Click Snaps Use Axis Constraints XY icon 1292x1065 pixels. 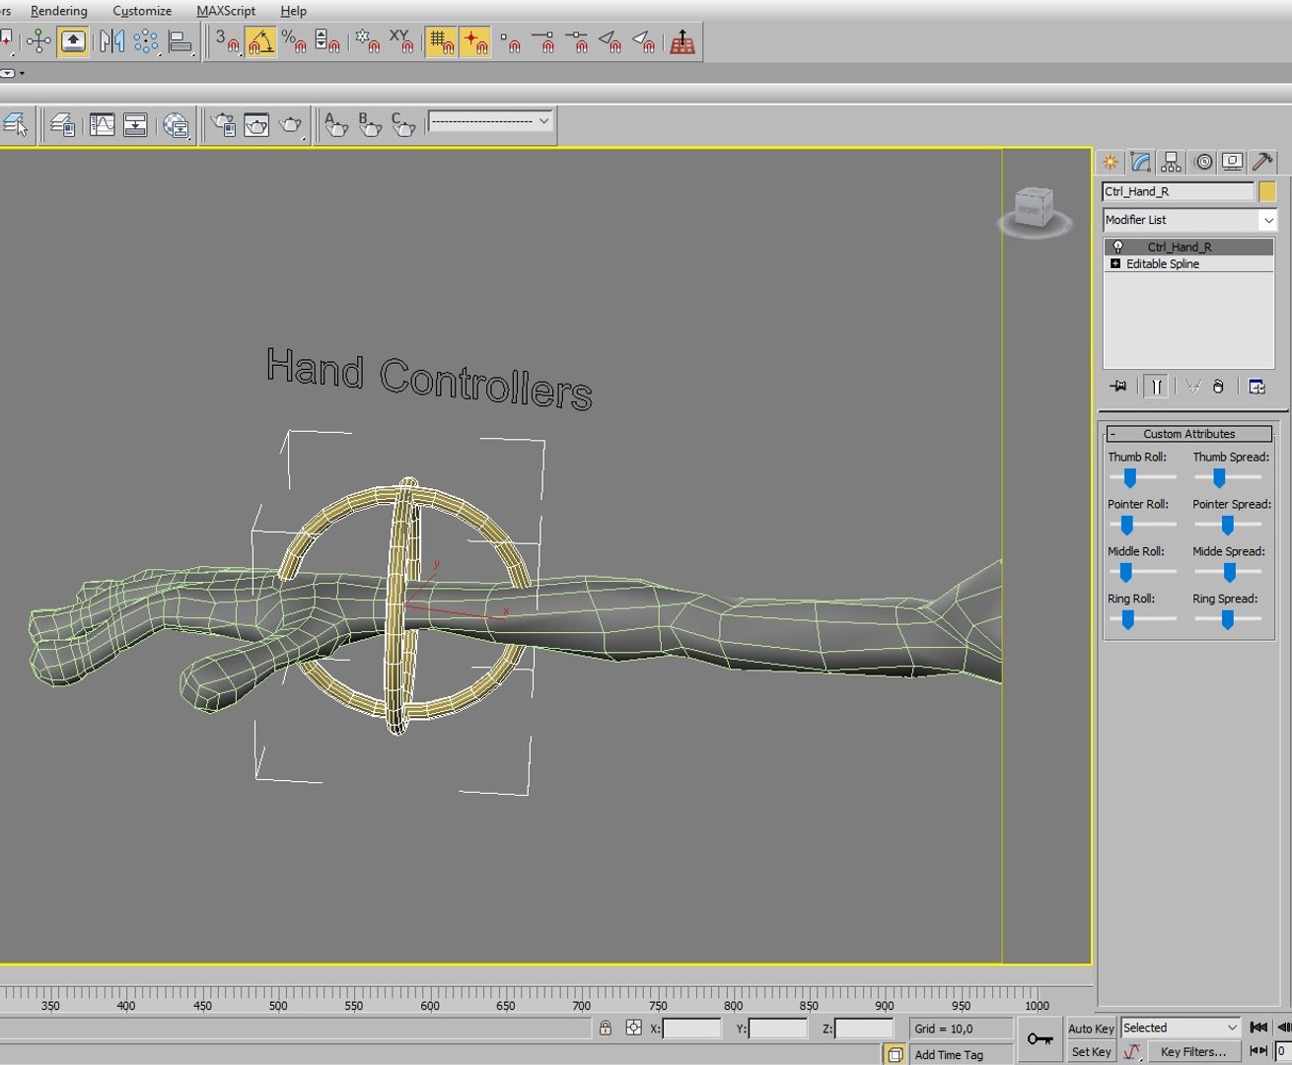[x=400, y=41]
